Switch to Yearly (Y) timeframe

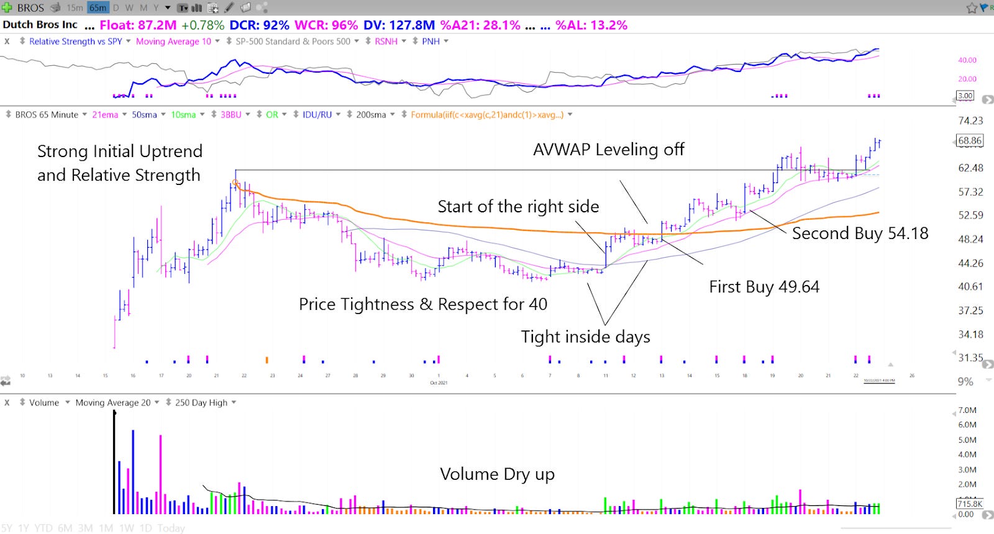click(x=156, y=8)
